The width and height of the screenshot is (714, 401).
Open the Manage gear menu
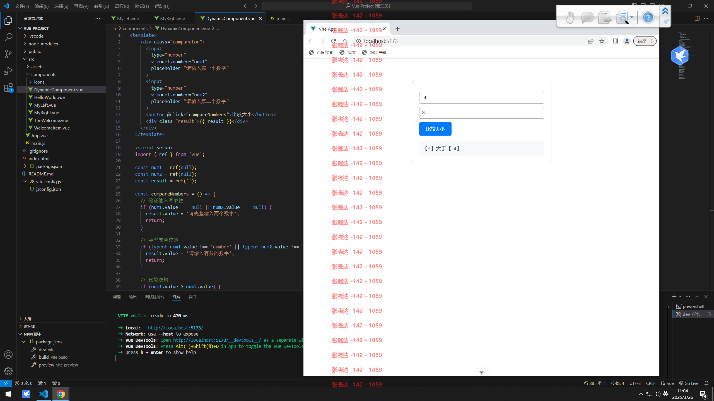pos(8,371)
